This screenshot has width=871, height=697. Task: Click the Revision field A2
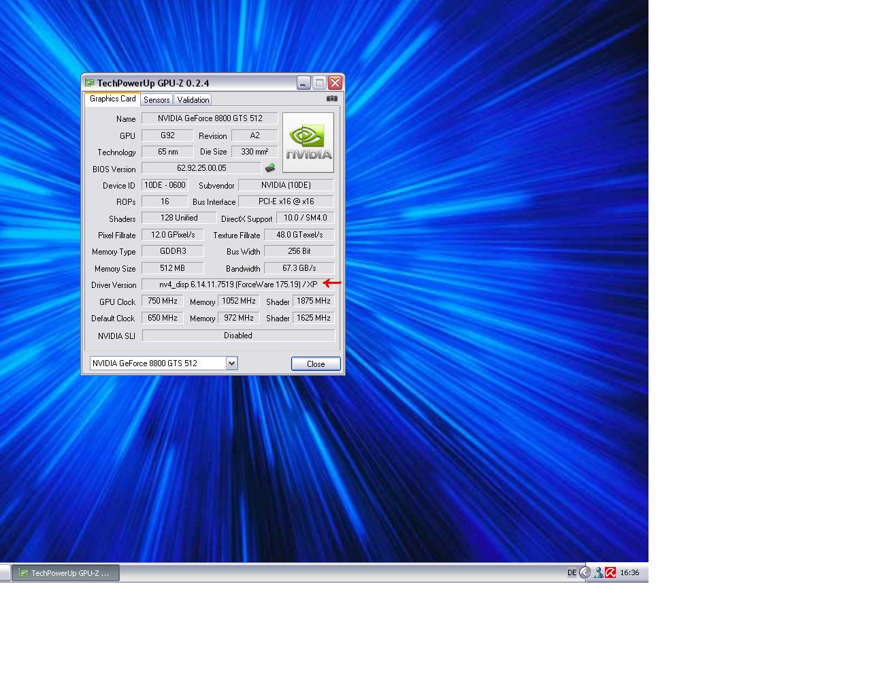(254, 135)
